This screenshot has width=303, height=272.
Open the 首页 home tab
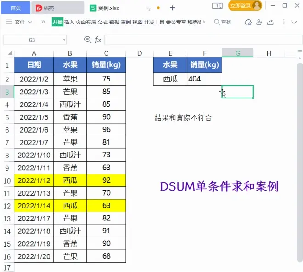click(15, 8)
